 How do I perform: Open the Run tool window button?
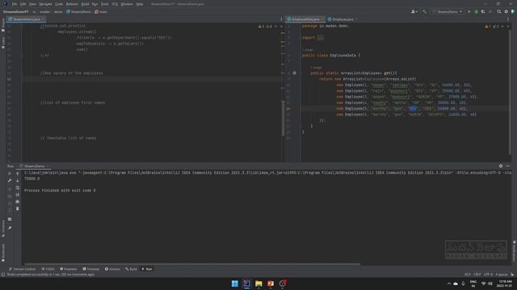147,269
